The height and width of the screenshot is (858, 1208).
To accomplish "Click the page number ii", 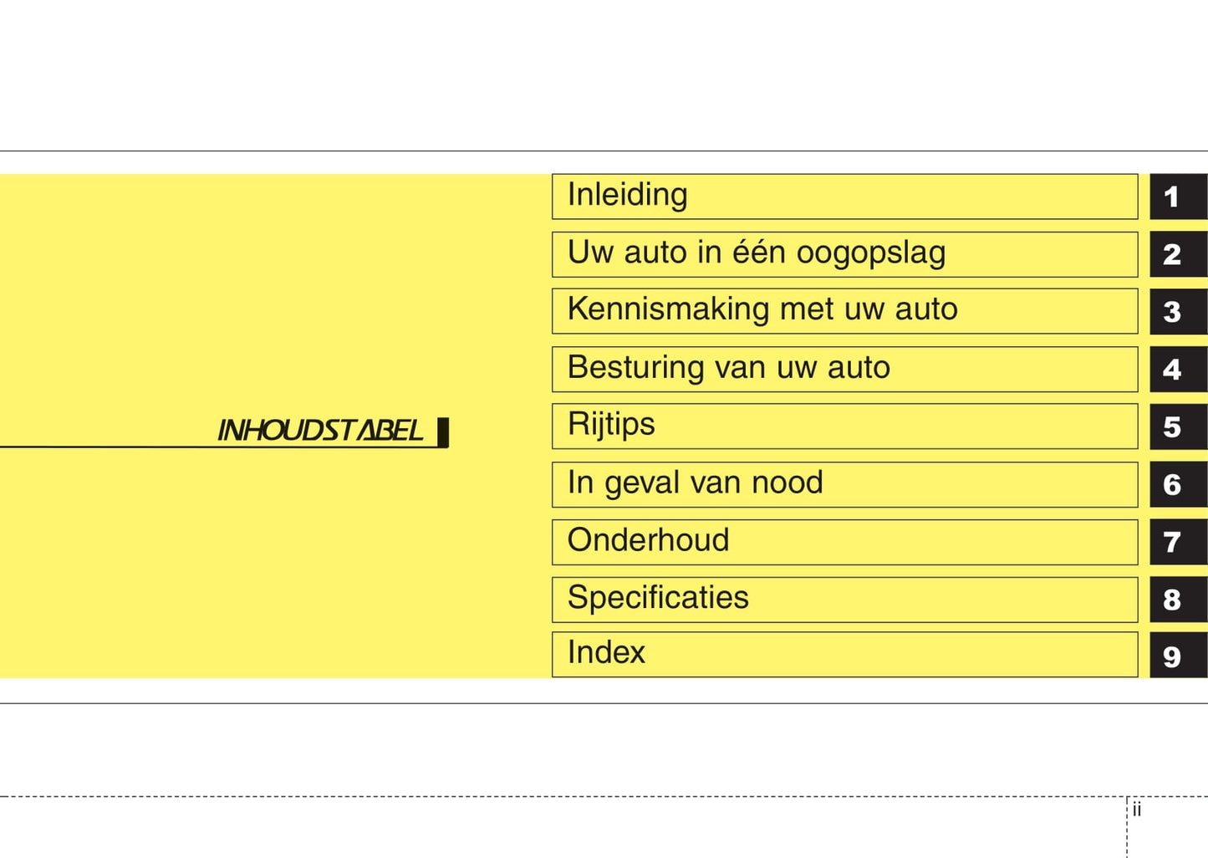I will [1136, 809].
